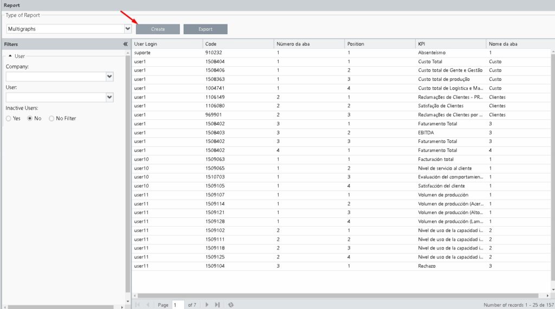Jump to the last page of records
The image size is (555, 309).
(217, 305)
